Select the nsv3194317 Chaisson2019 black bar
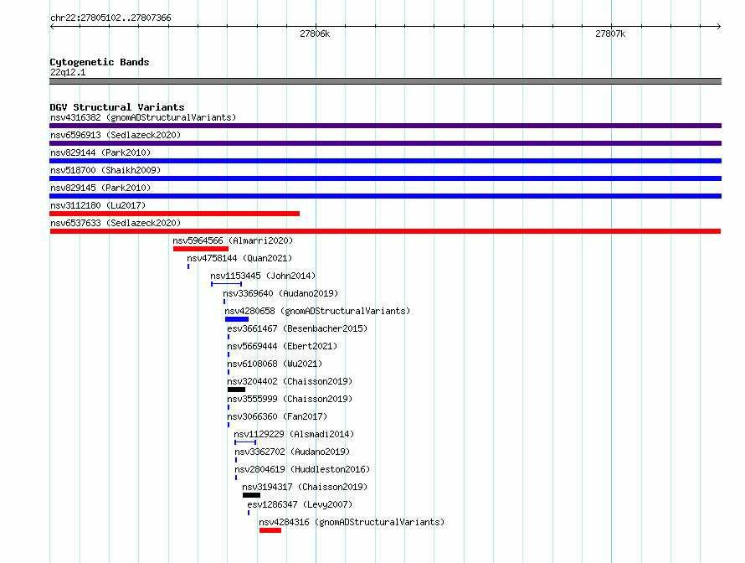 251,495
